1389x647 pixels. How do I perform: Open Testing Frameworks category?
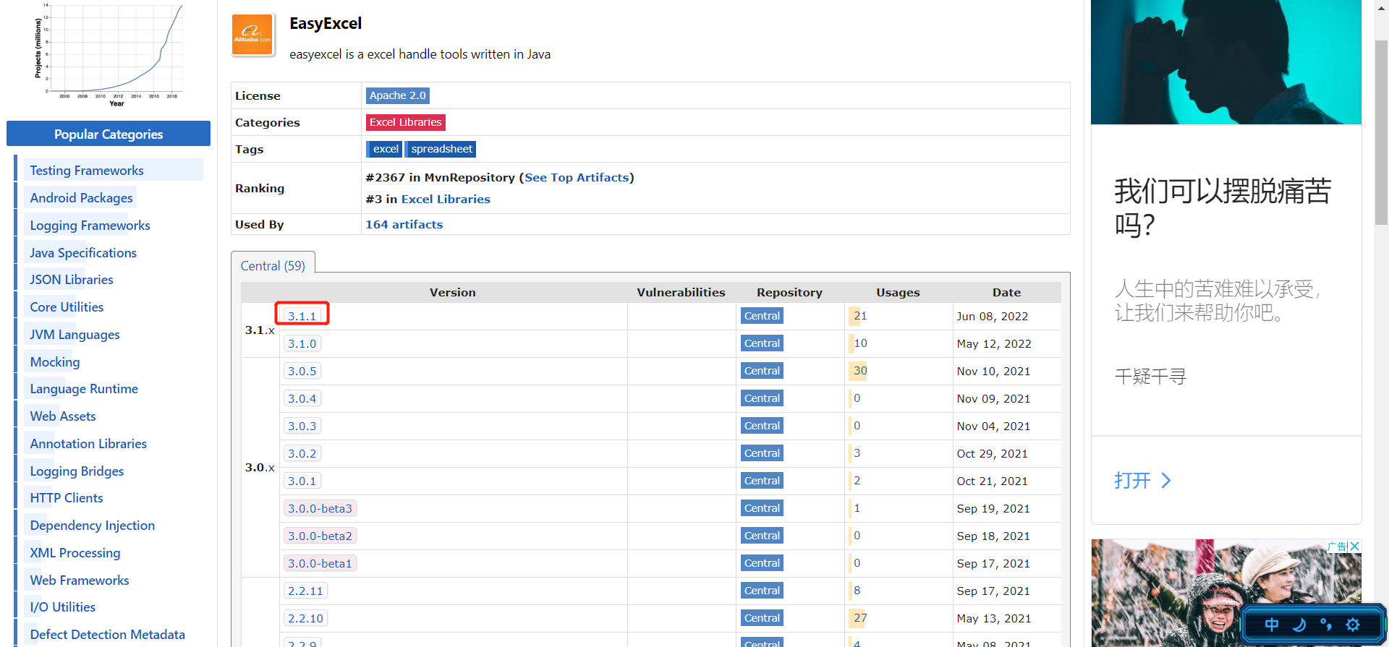coord(87,171)
